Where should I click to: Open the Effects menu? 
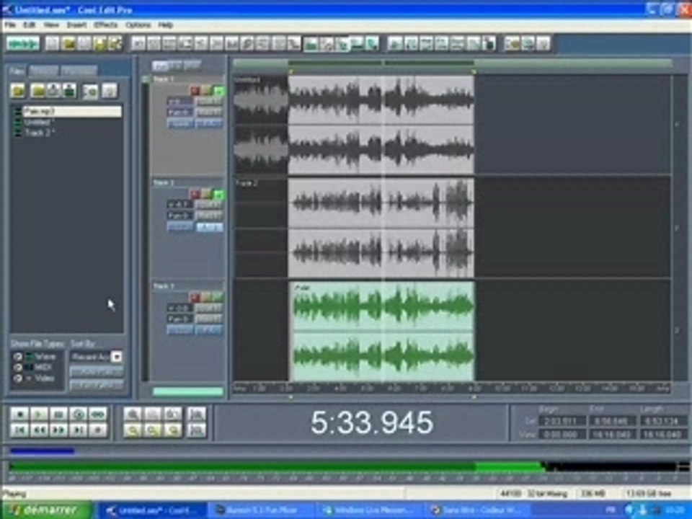[x=106, y=25]
